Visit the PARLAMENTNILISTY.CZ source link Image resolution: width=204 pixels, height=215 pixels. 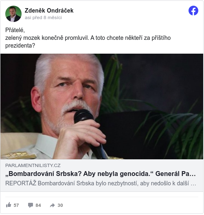[x=33, y=165]
